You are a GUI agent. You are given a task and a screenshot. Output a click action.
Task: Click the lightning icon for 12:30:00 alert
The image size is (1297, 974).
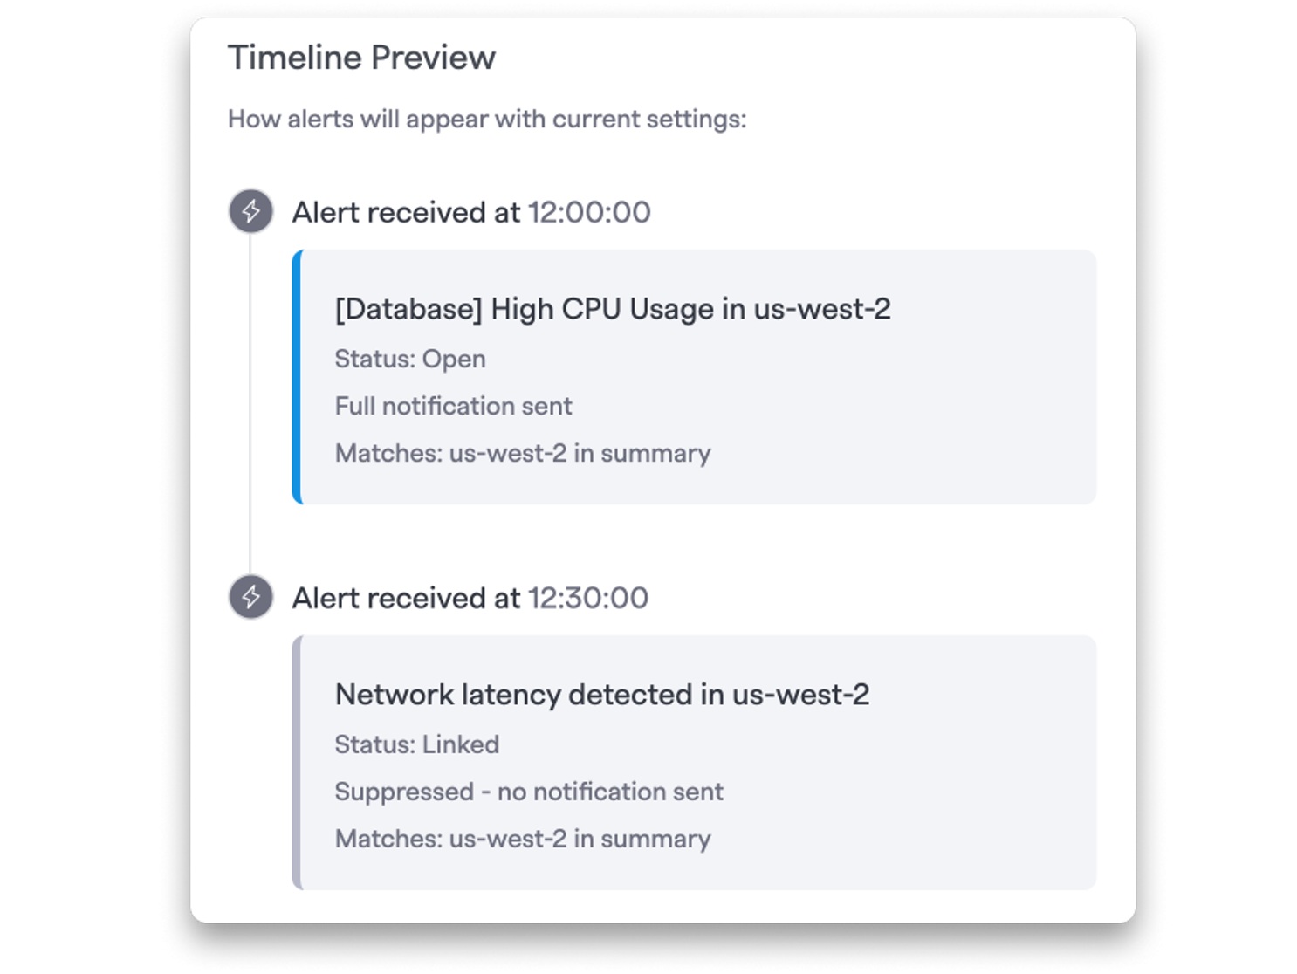[x=250, y=597]
